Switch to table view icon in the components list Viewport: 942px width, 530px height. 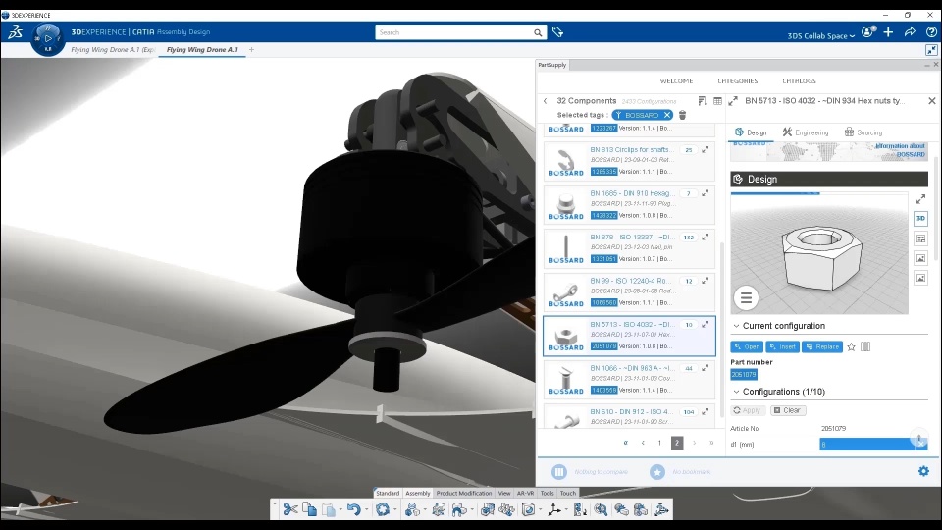click(717, 101)
